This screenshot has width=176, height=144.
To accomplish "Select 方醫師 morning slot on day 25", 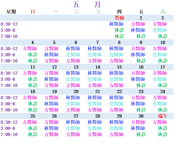I will (29, 122).
